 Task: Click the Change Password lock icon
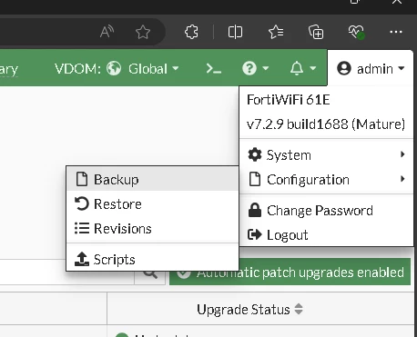point(255,210)
